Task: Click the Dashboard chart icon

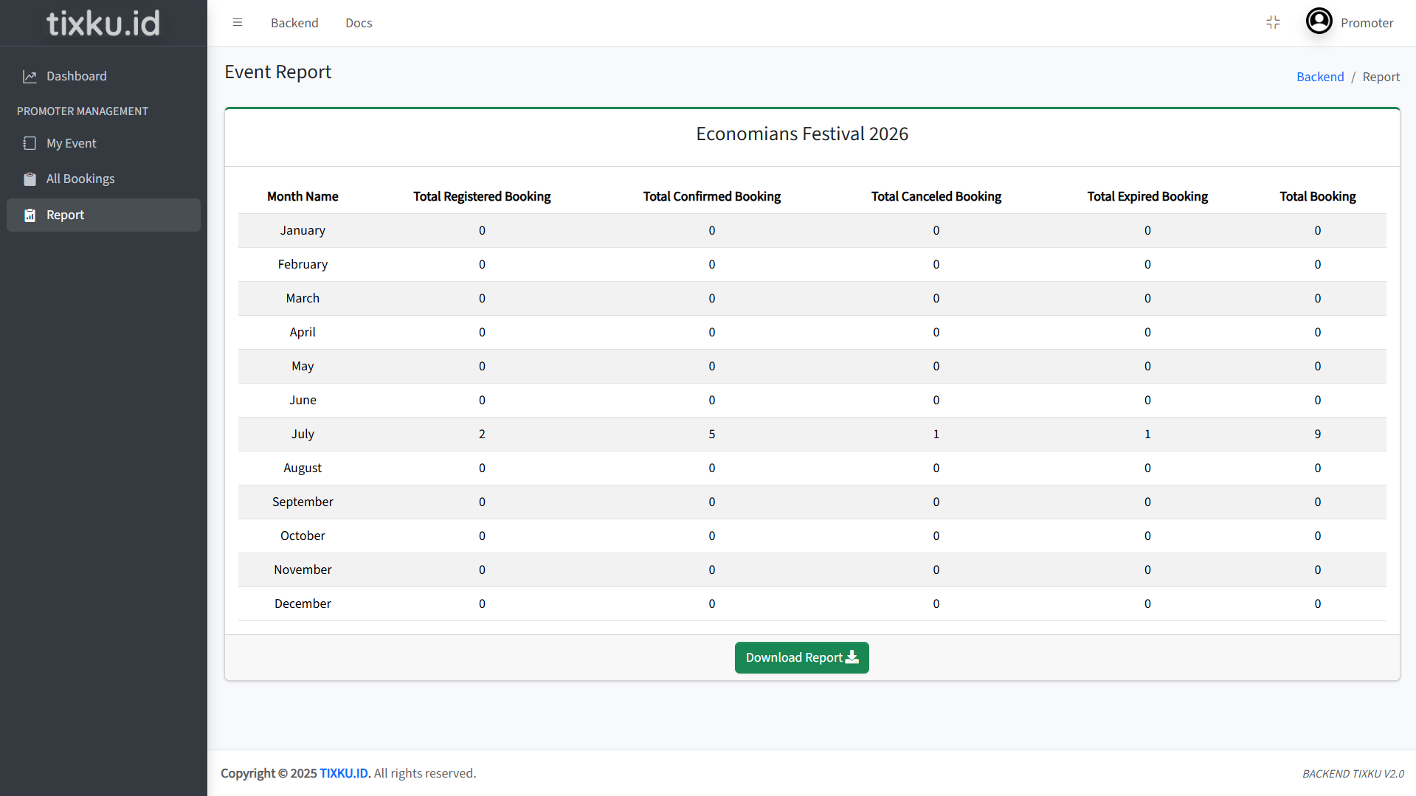Action: point(30,77)
